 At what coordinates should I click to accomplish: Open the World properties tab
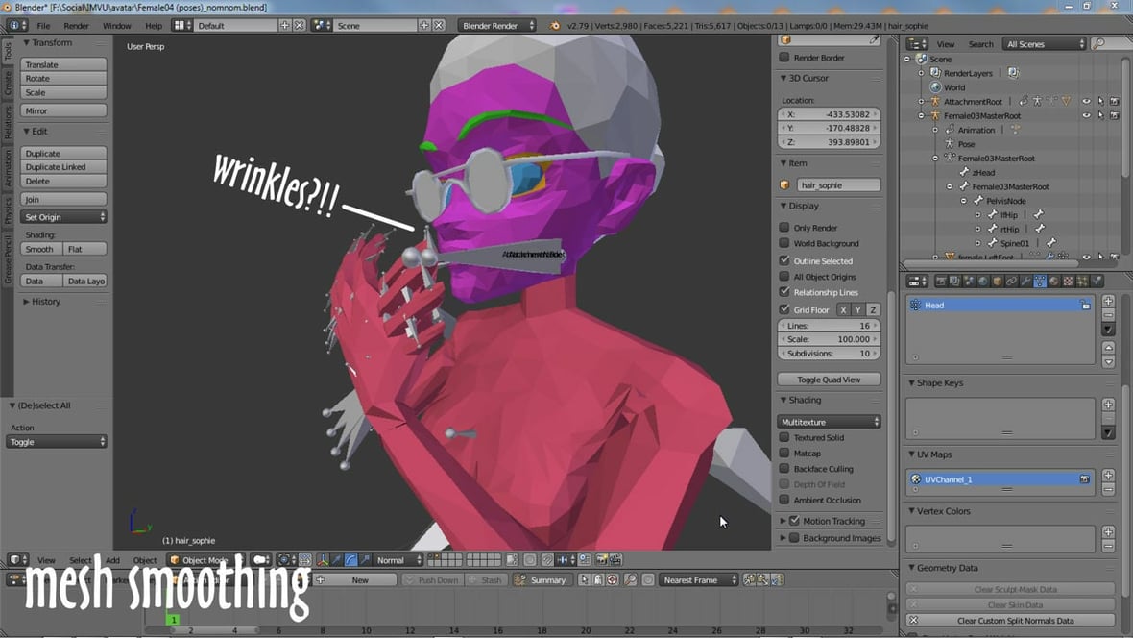click(x=982, y=280)
